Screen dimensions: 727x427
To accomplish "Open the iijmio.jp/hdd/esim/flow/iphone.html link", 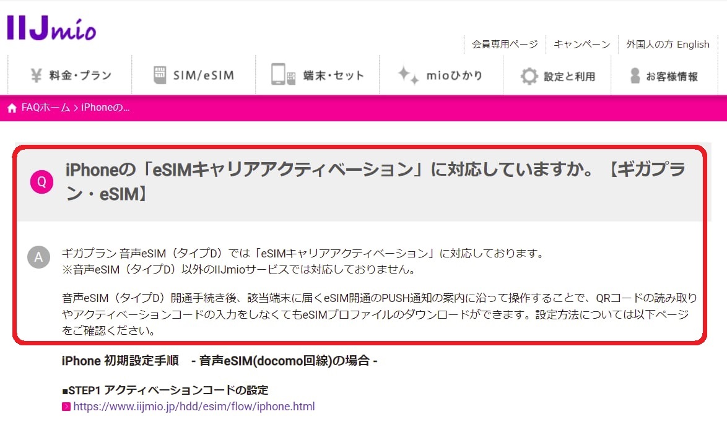I will coord(194,407).
